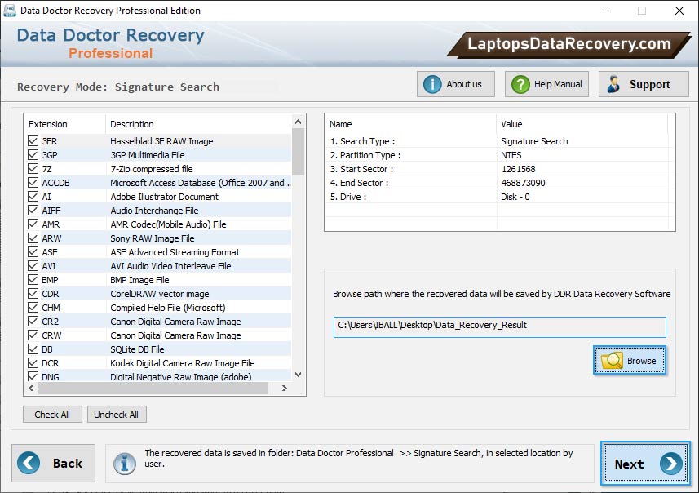Click the Support button label

tap(649, 84)
